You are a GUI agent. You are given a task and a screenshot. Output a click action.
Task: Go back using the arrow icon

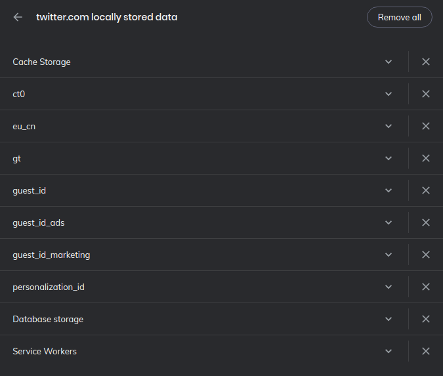(x=18, y=17)
